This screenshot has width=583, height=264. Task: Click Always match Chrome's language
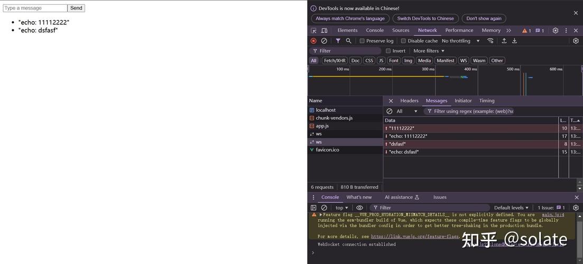pos(350,18)
